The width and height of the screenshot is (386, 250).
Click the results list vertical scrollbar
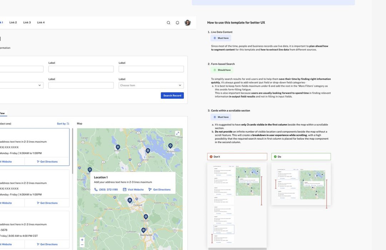[x=73, y=150]
